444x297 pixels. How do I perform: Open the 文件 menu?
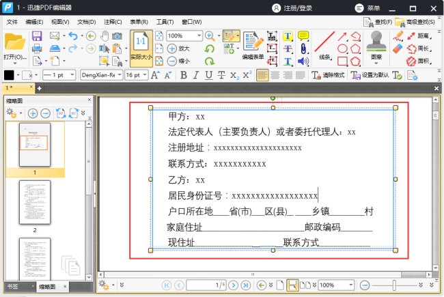pos(12,22)
